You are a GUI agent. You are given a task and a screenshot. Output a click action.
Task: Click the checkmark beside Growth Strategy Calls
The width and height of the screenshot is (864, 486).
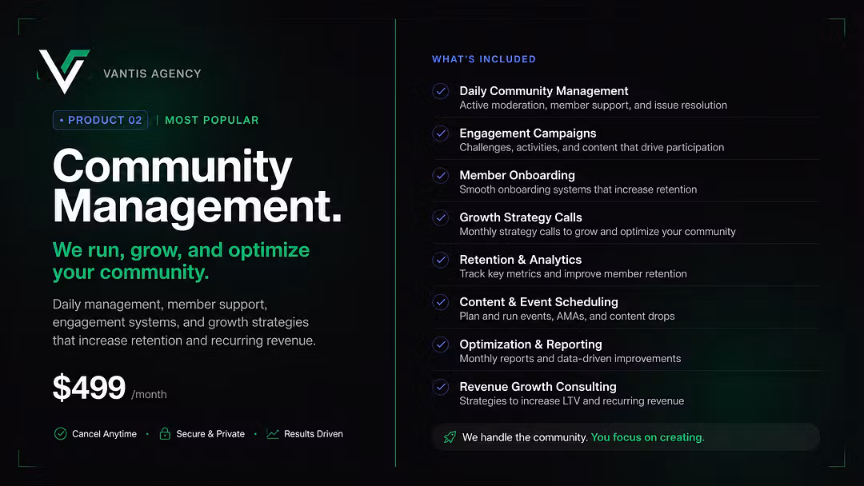[440, 218]
